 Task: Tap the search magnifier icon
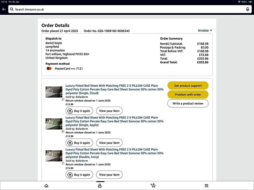(x=12, y=9)
